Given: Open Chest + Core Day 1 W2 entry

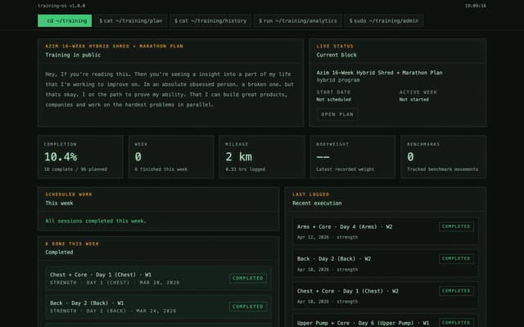Looking at the screenshot, I should coord(386,296).
